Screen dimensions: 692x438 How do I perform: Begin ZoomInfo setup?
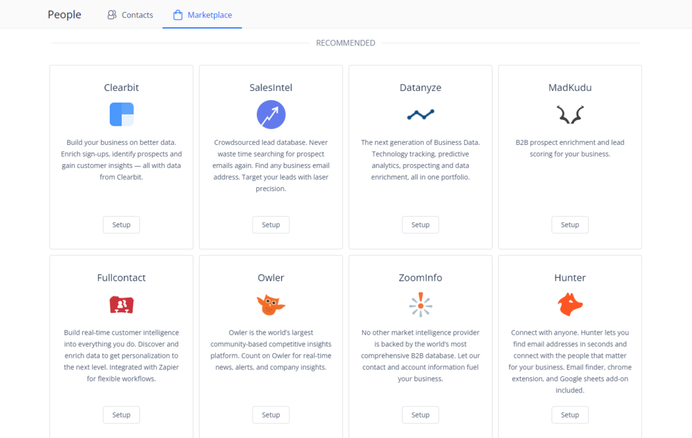pos(420,415)
